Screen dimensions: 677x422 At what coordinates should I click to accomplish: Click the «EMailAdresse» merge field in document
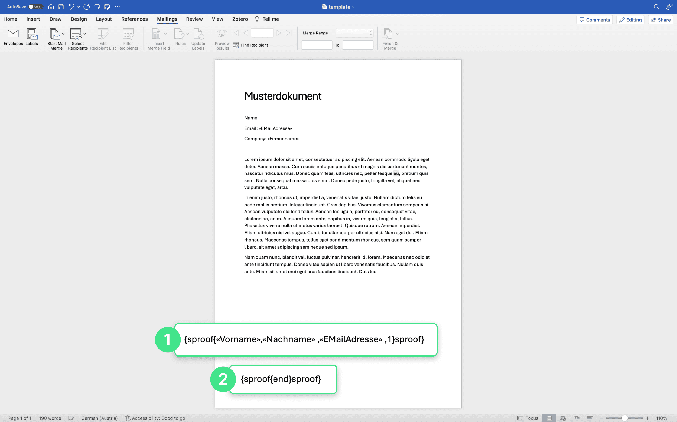click(275, 128)
